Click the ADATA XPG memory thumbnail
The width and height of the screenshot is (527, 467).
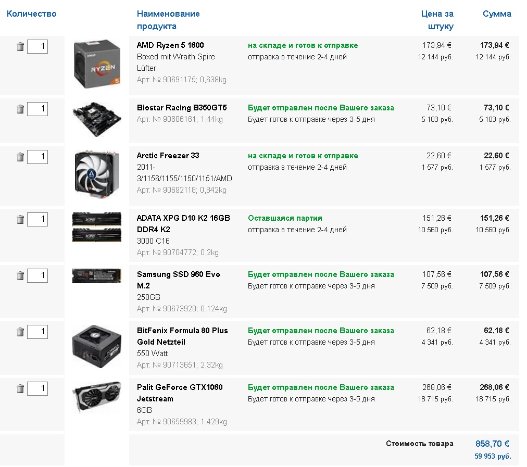click(97, 226)
